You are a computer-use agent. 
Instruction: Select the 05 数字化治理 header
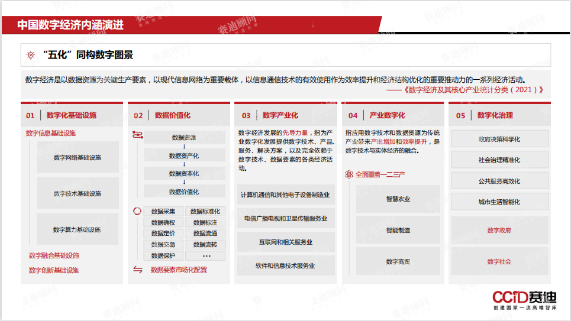click(495, 115)
